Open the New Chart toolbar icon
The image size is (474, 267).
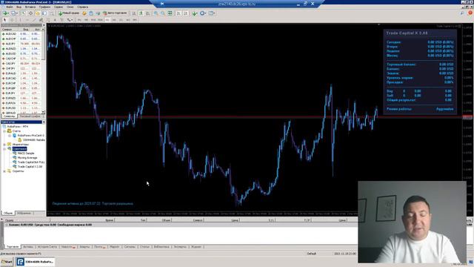(x=6, y=13)
